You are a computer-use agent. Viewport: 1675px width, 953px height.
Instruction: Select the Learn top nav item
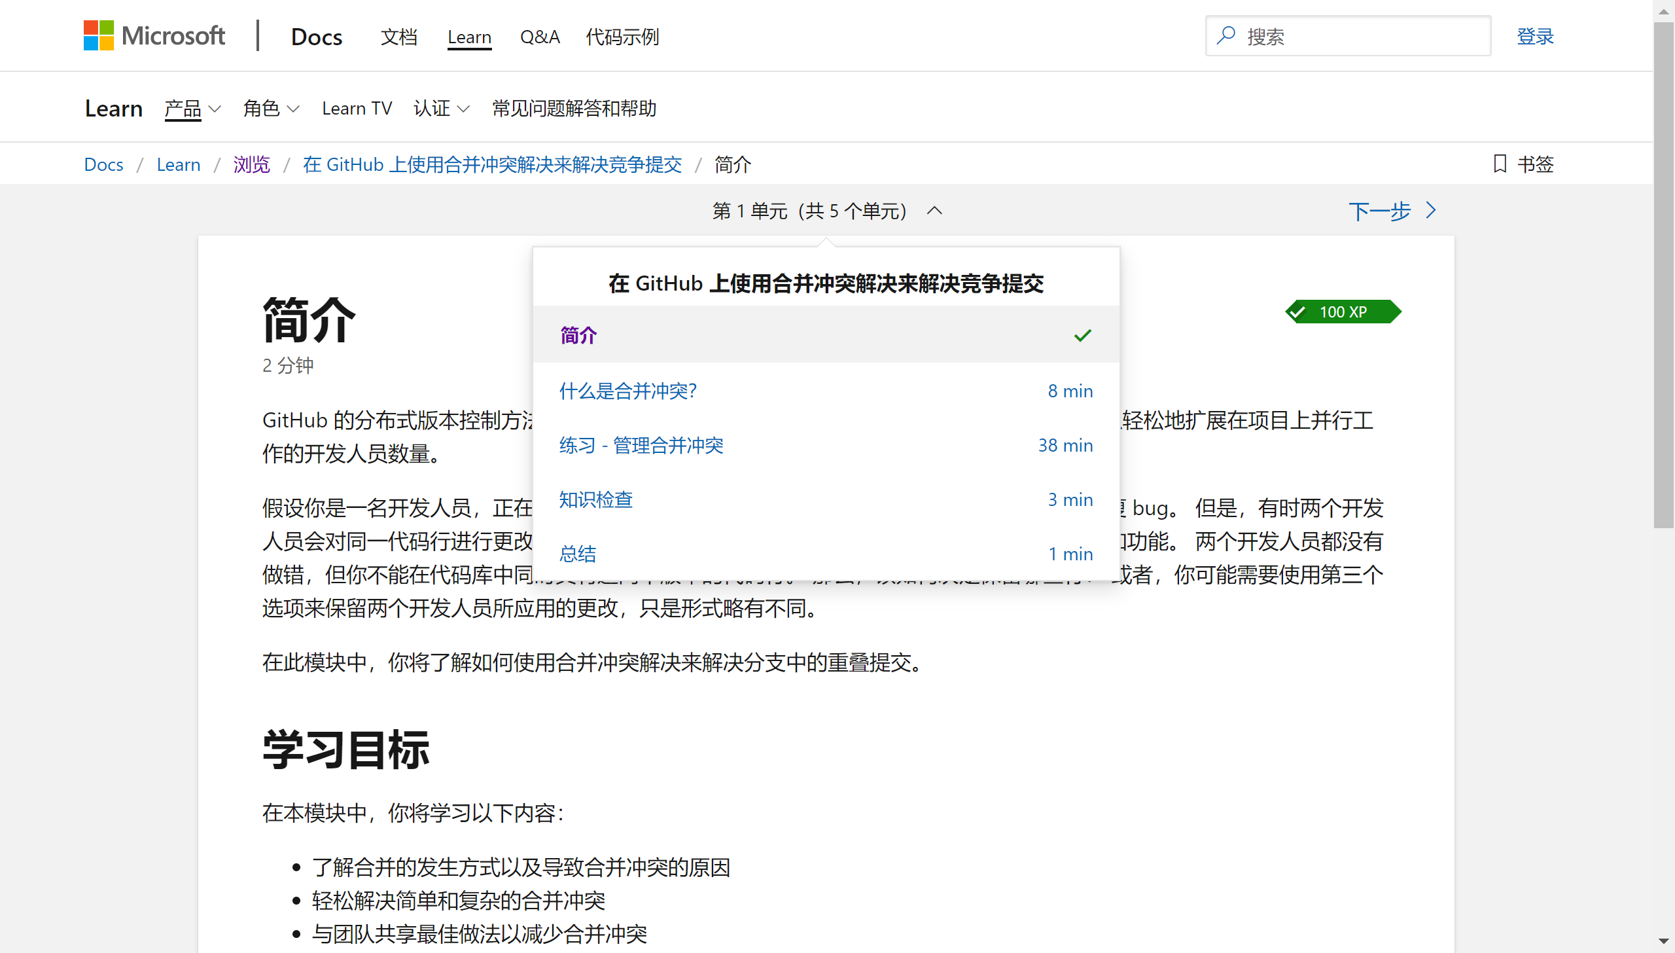[469, 37]
